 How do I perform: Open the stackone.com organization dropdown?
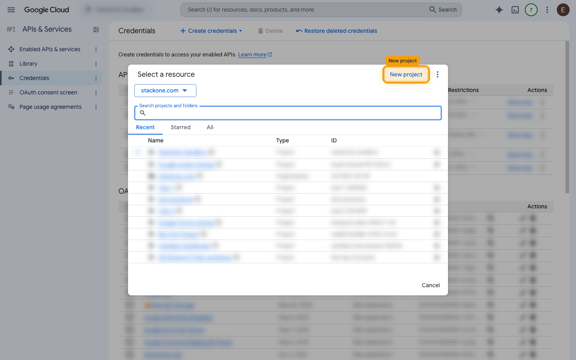pyautogui.click(x=165, y=90)
